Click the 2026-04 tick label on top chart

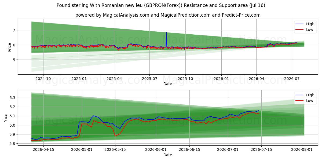tap(256, 79)
